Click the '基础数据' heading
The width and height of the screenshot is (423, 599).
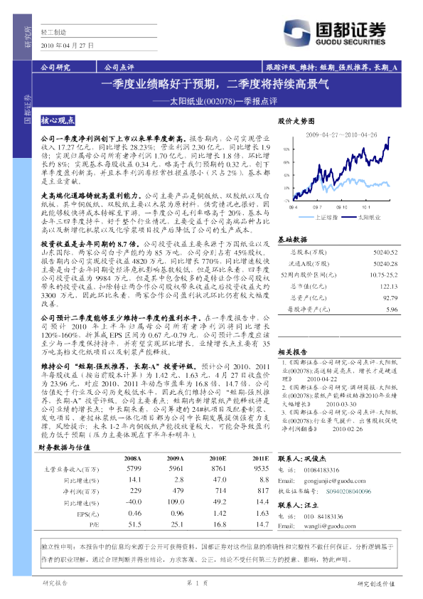pos(292,240)
